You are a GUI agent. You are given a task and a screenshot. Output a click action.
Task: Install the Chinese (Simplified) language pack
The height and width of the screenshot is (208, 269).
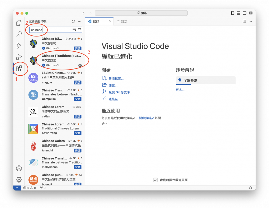click(78, 49)
